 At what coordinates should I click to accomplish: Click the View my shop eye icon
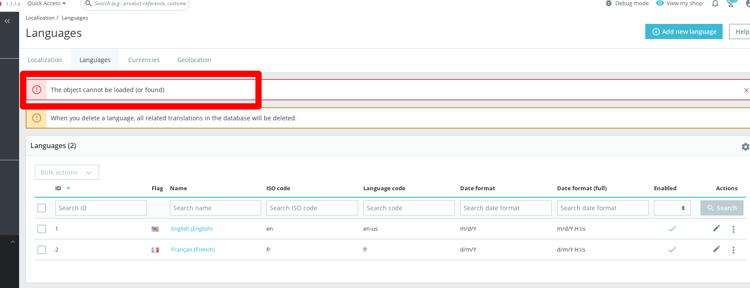pyautogui.click(x=660, y=3)
